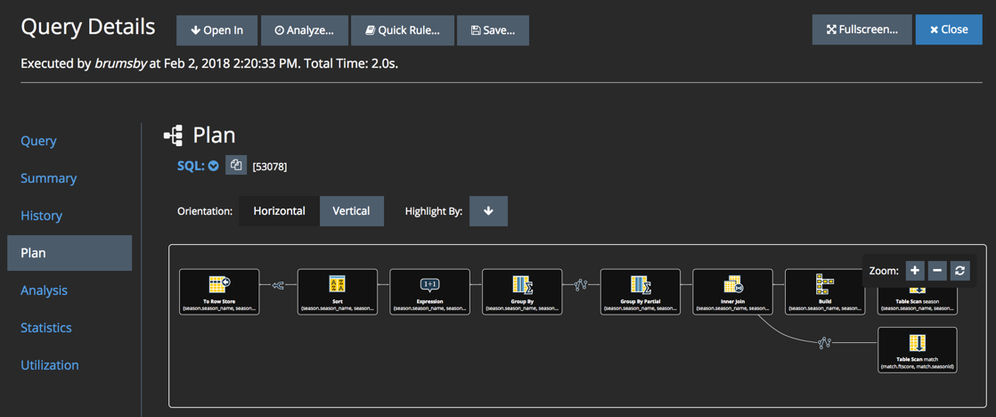The width and height of the screenshot is (996, 417).
Task: Select the Build node in plan
Action: pos(824,291)
